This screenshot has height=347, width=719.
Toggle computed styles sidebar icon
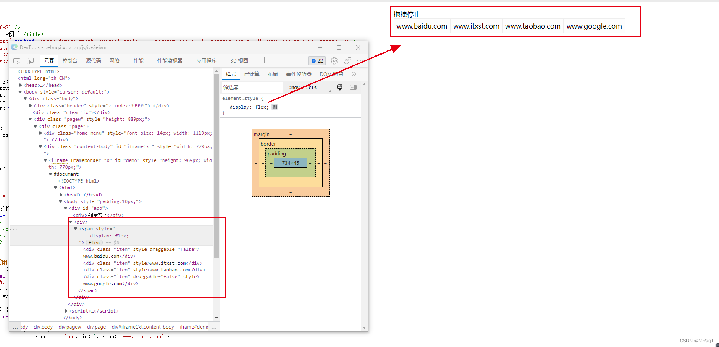[x=353, y=87]
